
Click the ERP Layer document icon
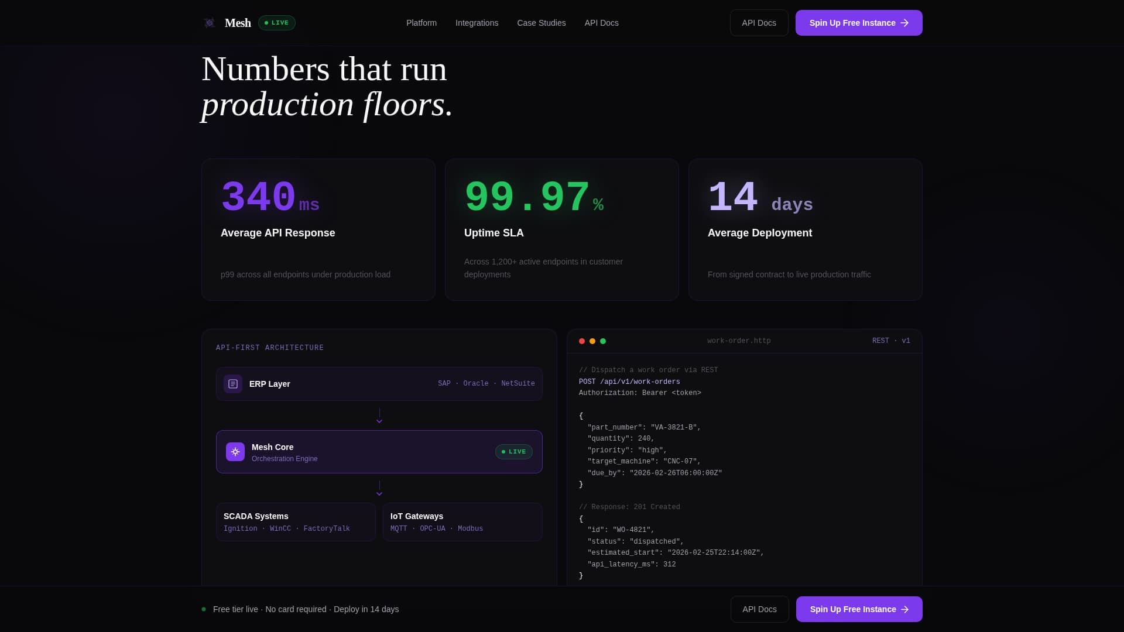tap(233, 384)
